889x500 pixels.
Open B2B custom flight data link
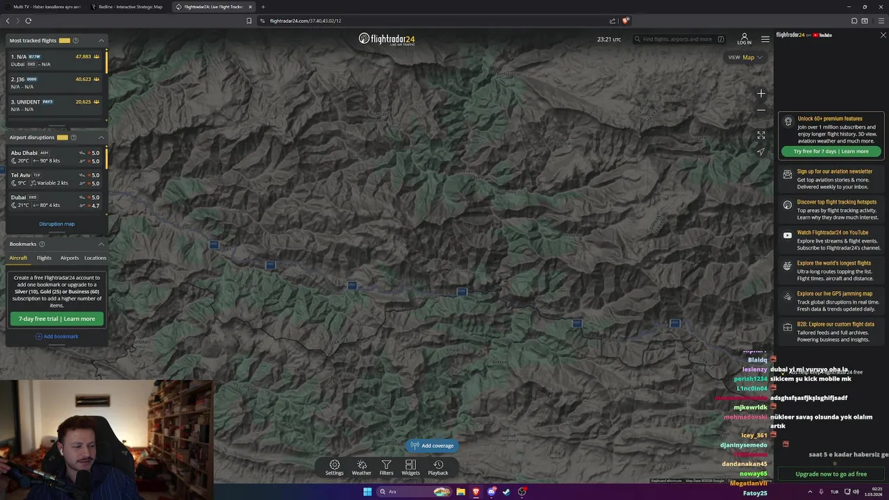(x=831, y=331)
